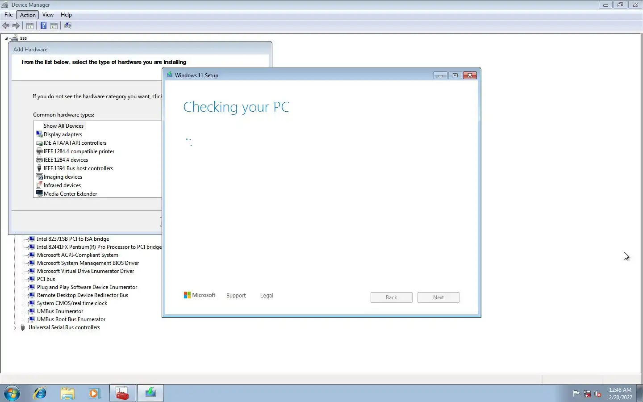Screen dimensions: 643x402
Task: Select Intel 82441FX Pentium(R) Pro Processor entry
Action: pyautogui.click(x=99, y=247)
